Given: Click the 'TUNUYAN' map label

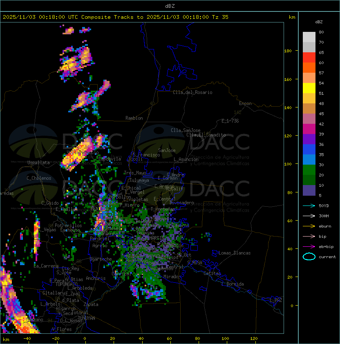Looking at the screenshot, I should [87, 318].
